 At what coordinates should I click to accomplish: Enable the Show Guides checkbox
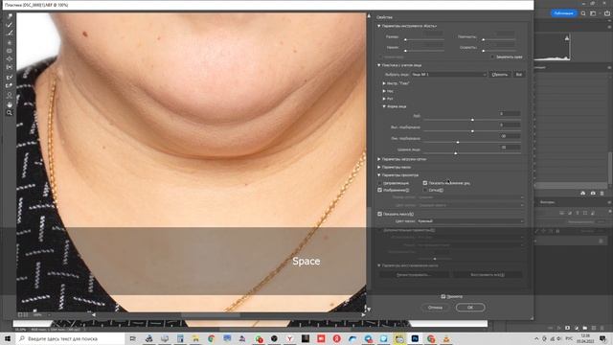coord(379,183)
